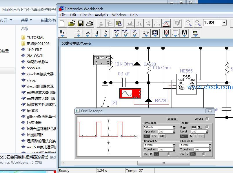The image size is (233, 173).
Task: Select the Zoom In magnifier icon
Action: [197, 23]
